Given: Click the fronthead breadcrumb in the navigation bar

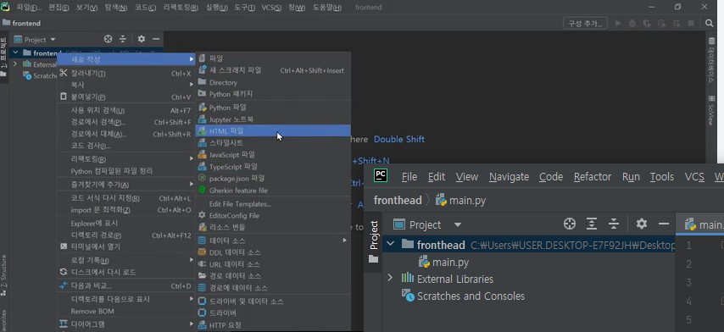Looking at the screenshot, I should click(x=398, y=200).
